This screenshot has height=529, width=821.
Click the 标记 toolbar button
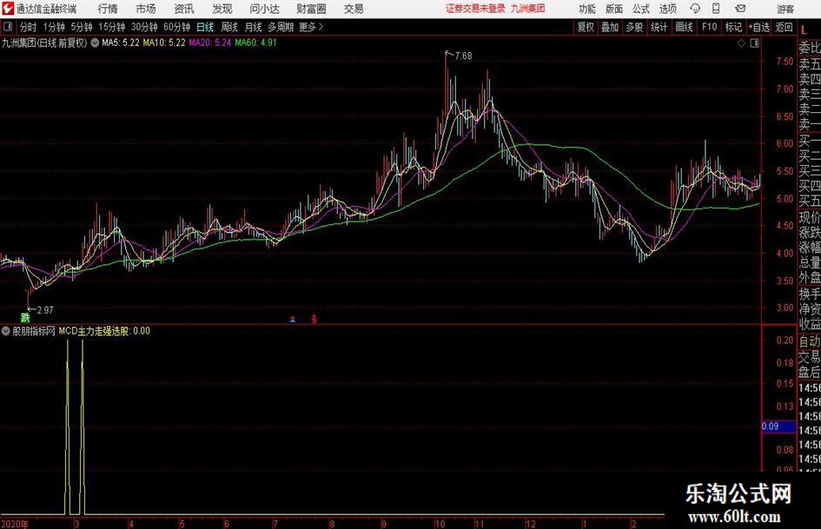[733, 27]
